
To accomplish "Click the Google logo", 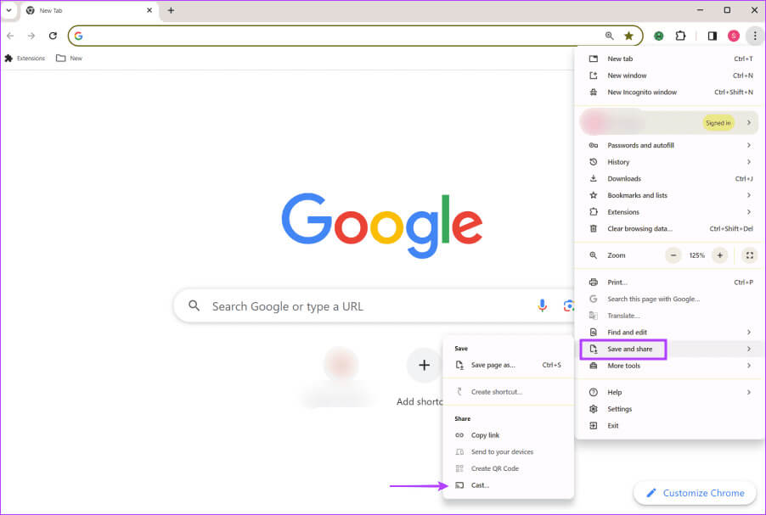I will (382, 225).
